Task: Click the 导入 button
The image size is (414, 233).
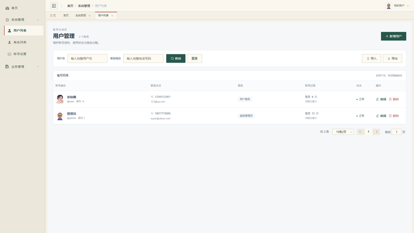Action: [x=372, y=59]
